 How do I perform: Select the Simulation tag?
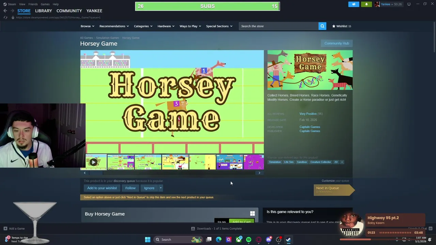[x=275, y=162]
